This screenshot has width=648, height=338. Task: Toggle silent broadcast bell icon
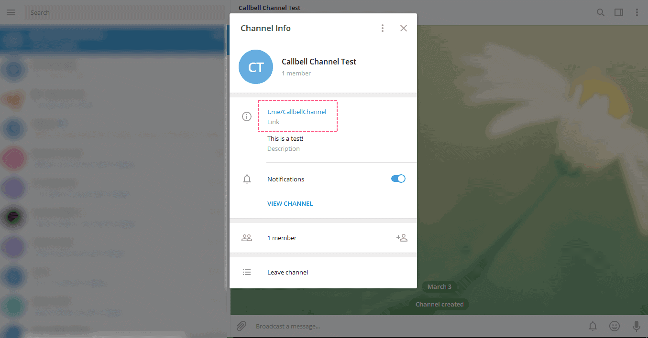[593, 326]
